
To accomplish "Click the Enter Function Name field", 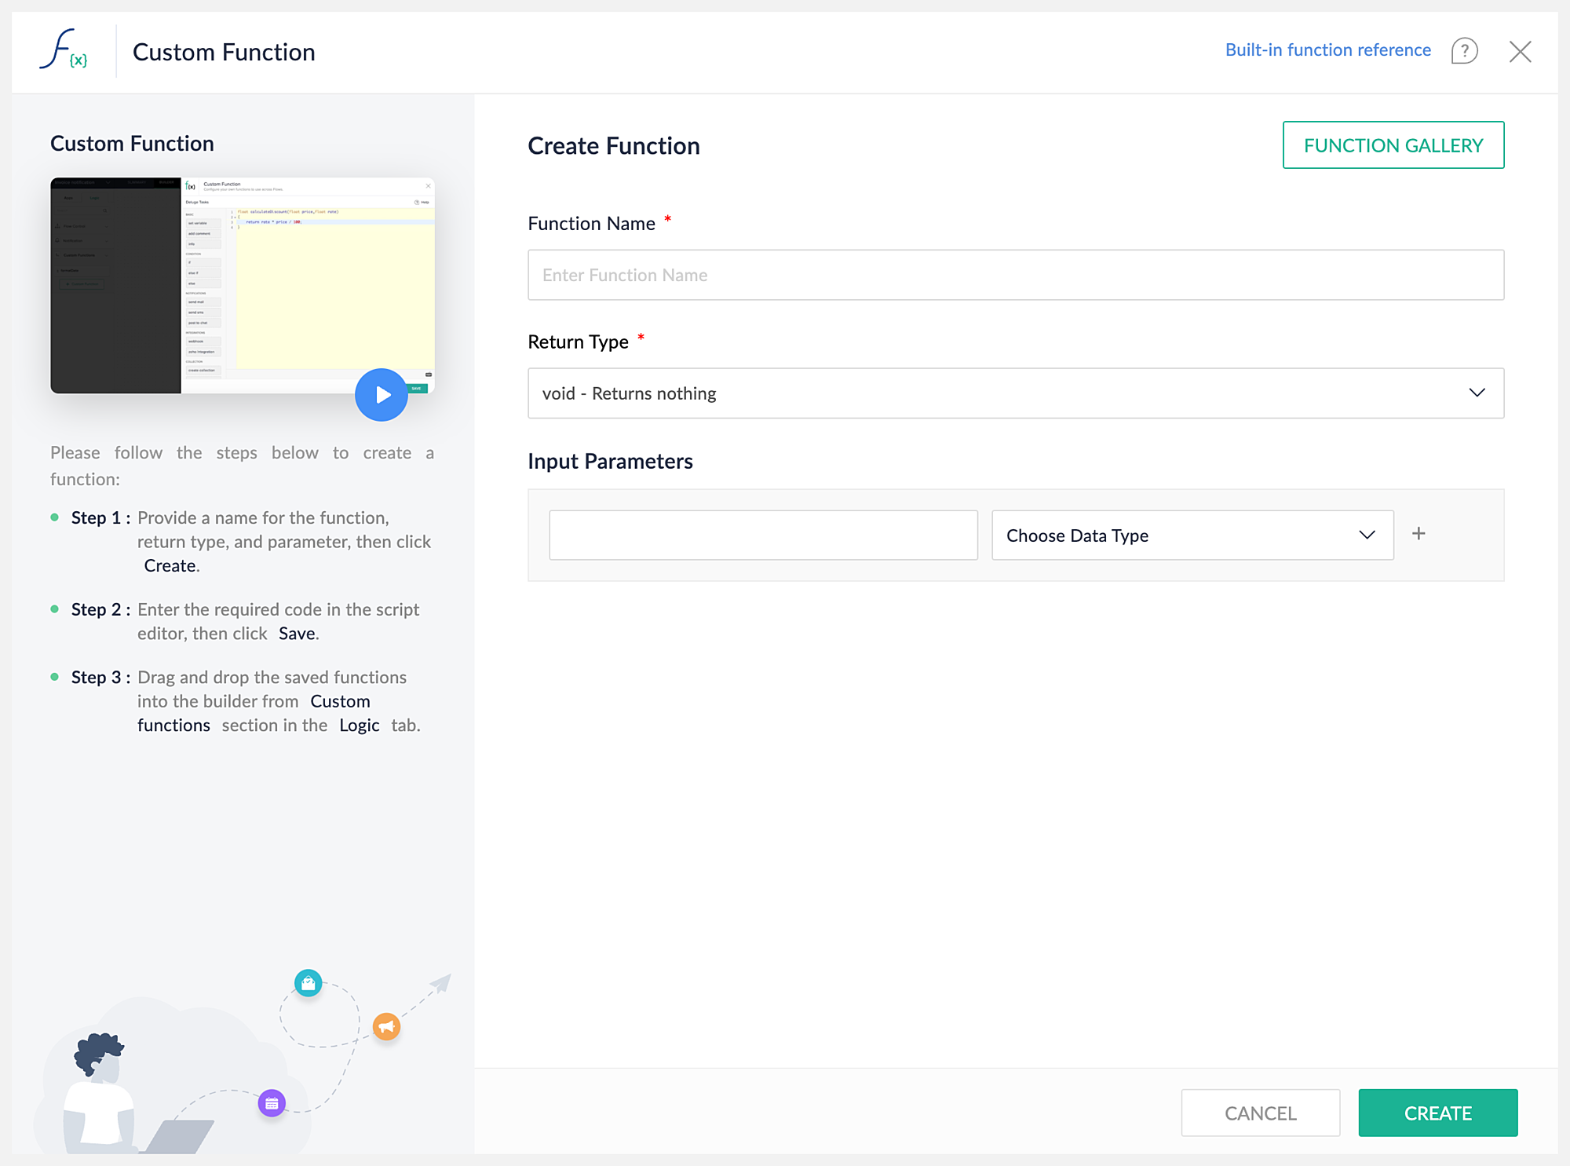I will 1015,275.
